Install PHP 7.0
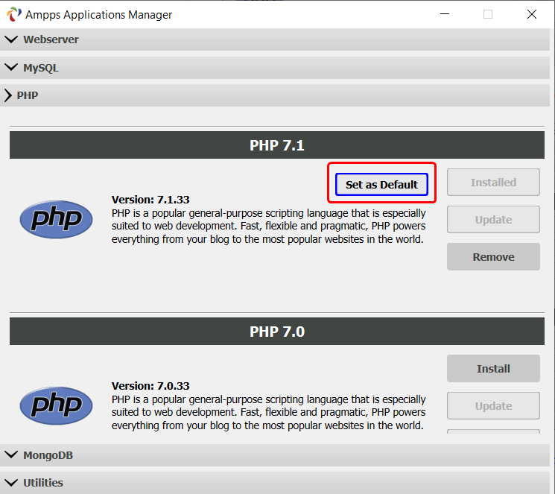The width and height of the screenshot is (555, 494). pos(493,369)
